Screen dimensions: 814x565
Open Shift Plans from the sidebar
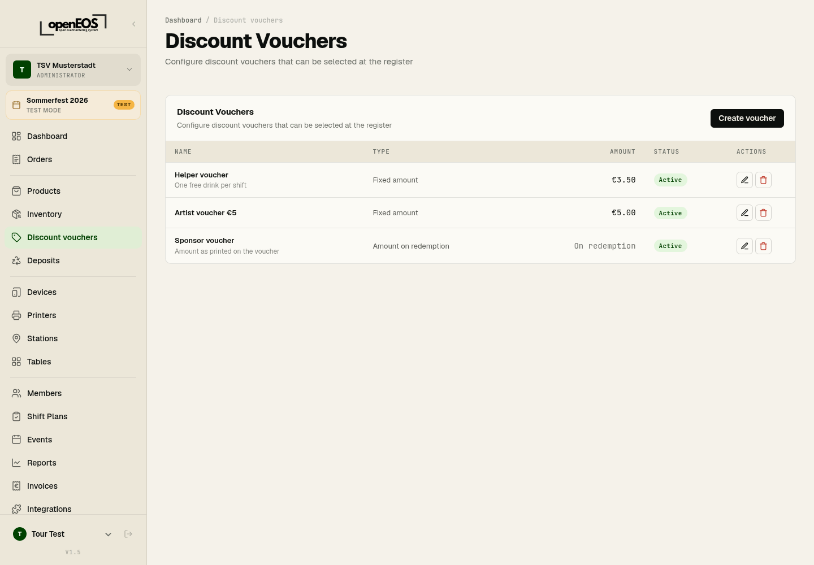(x=73, y=416)
